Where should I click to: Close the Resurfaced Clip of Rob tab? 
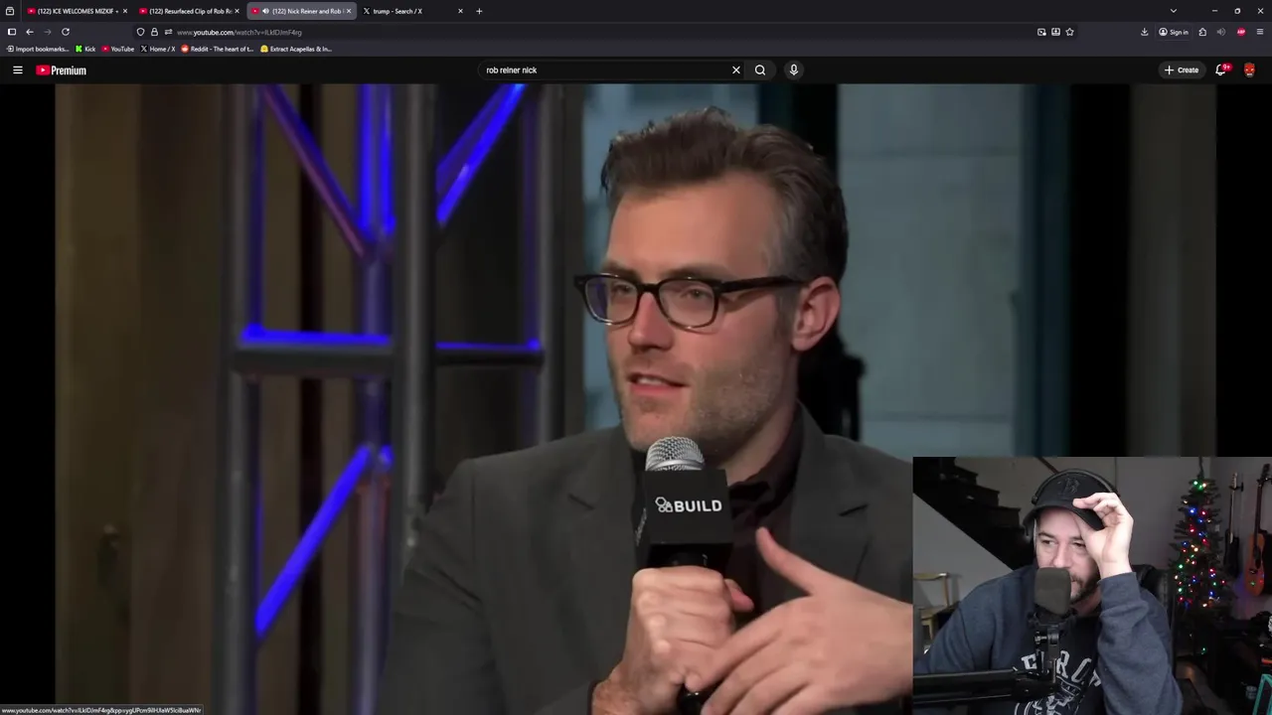pos(237,11)
